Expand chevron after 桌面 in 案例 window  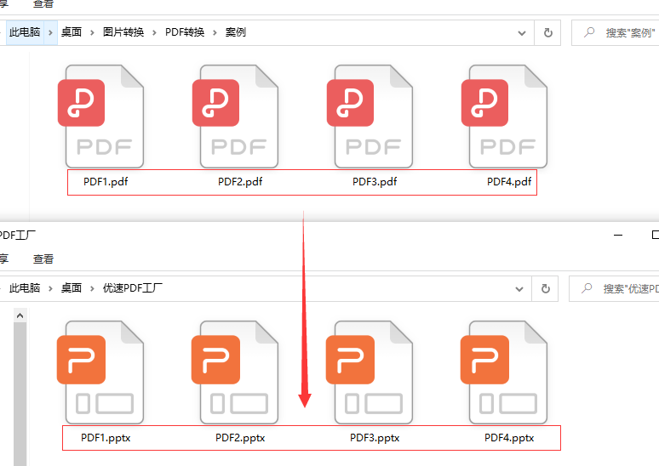92,33
